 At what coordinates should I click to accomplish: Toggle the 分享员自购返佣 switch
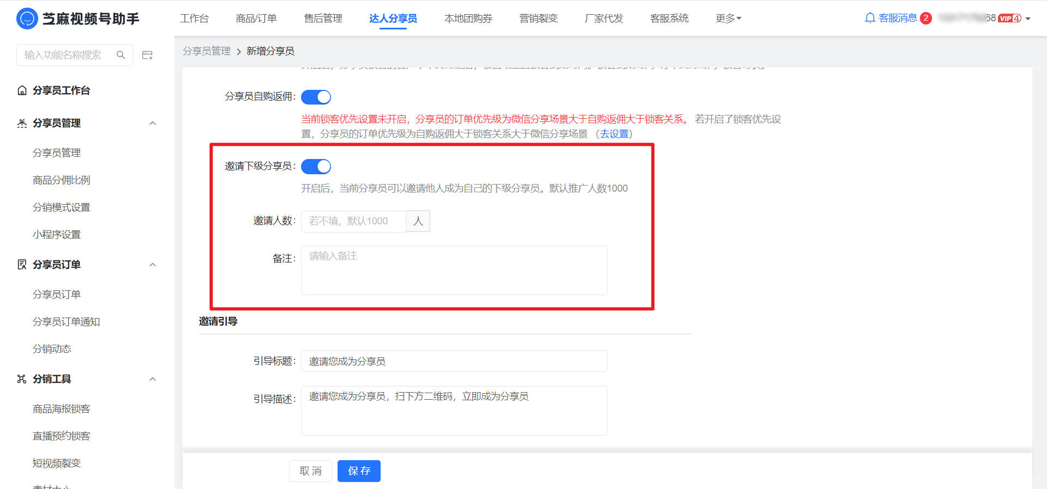point(316,97)
